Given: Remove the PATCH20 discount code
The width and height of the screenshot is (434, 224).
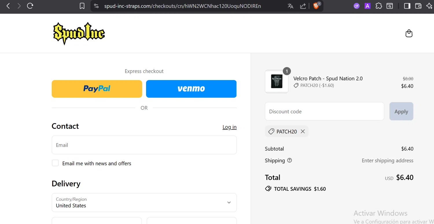Looking at the screenshot, I should pyautogui.click(x=303, y=131).
